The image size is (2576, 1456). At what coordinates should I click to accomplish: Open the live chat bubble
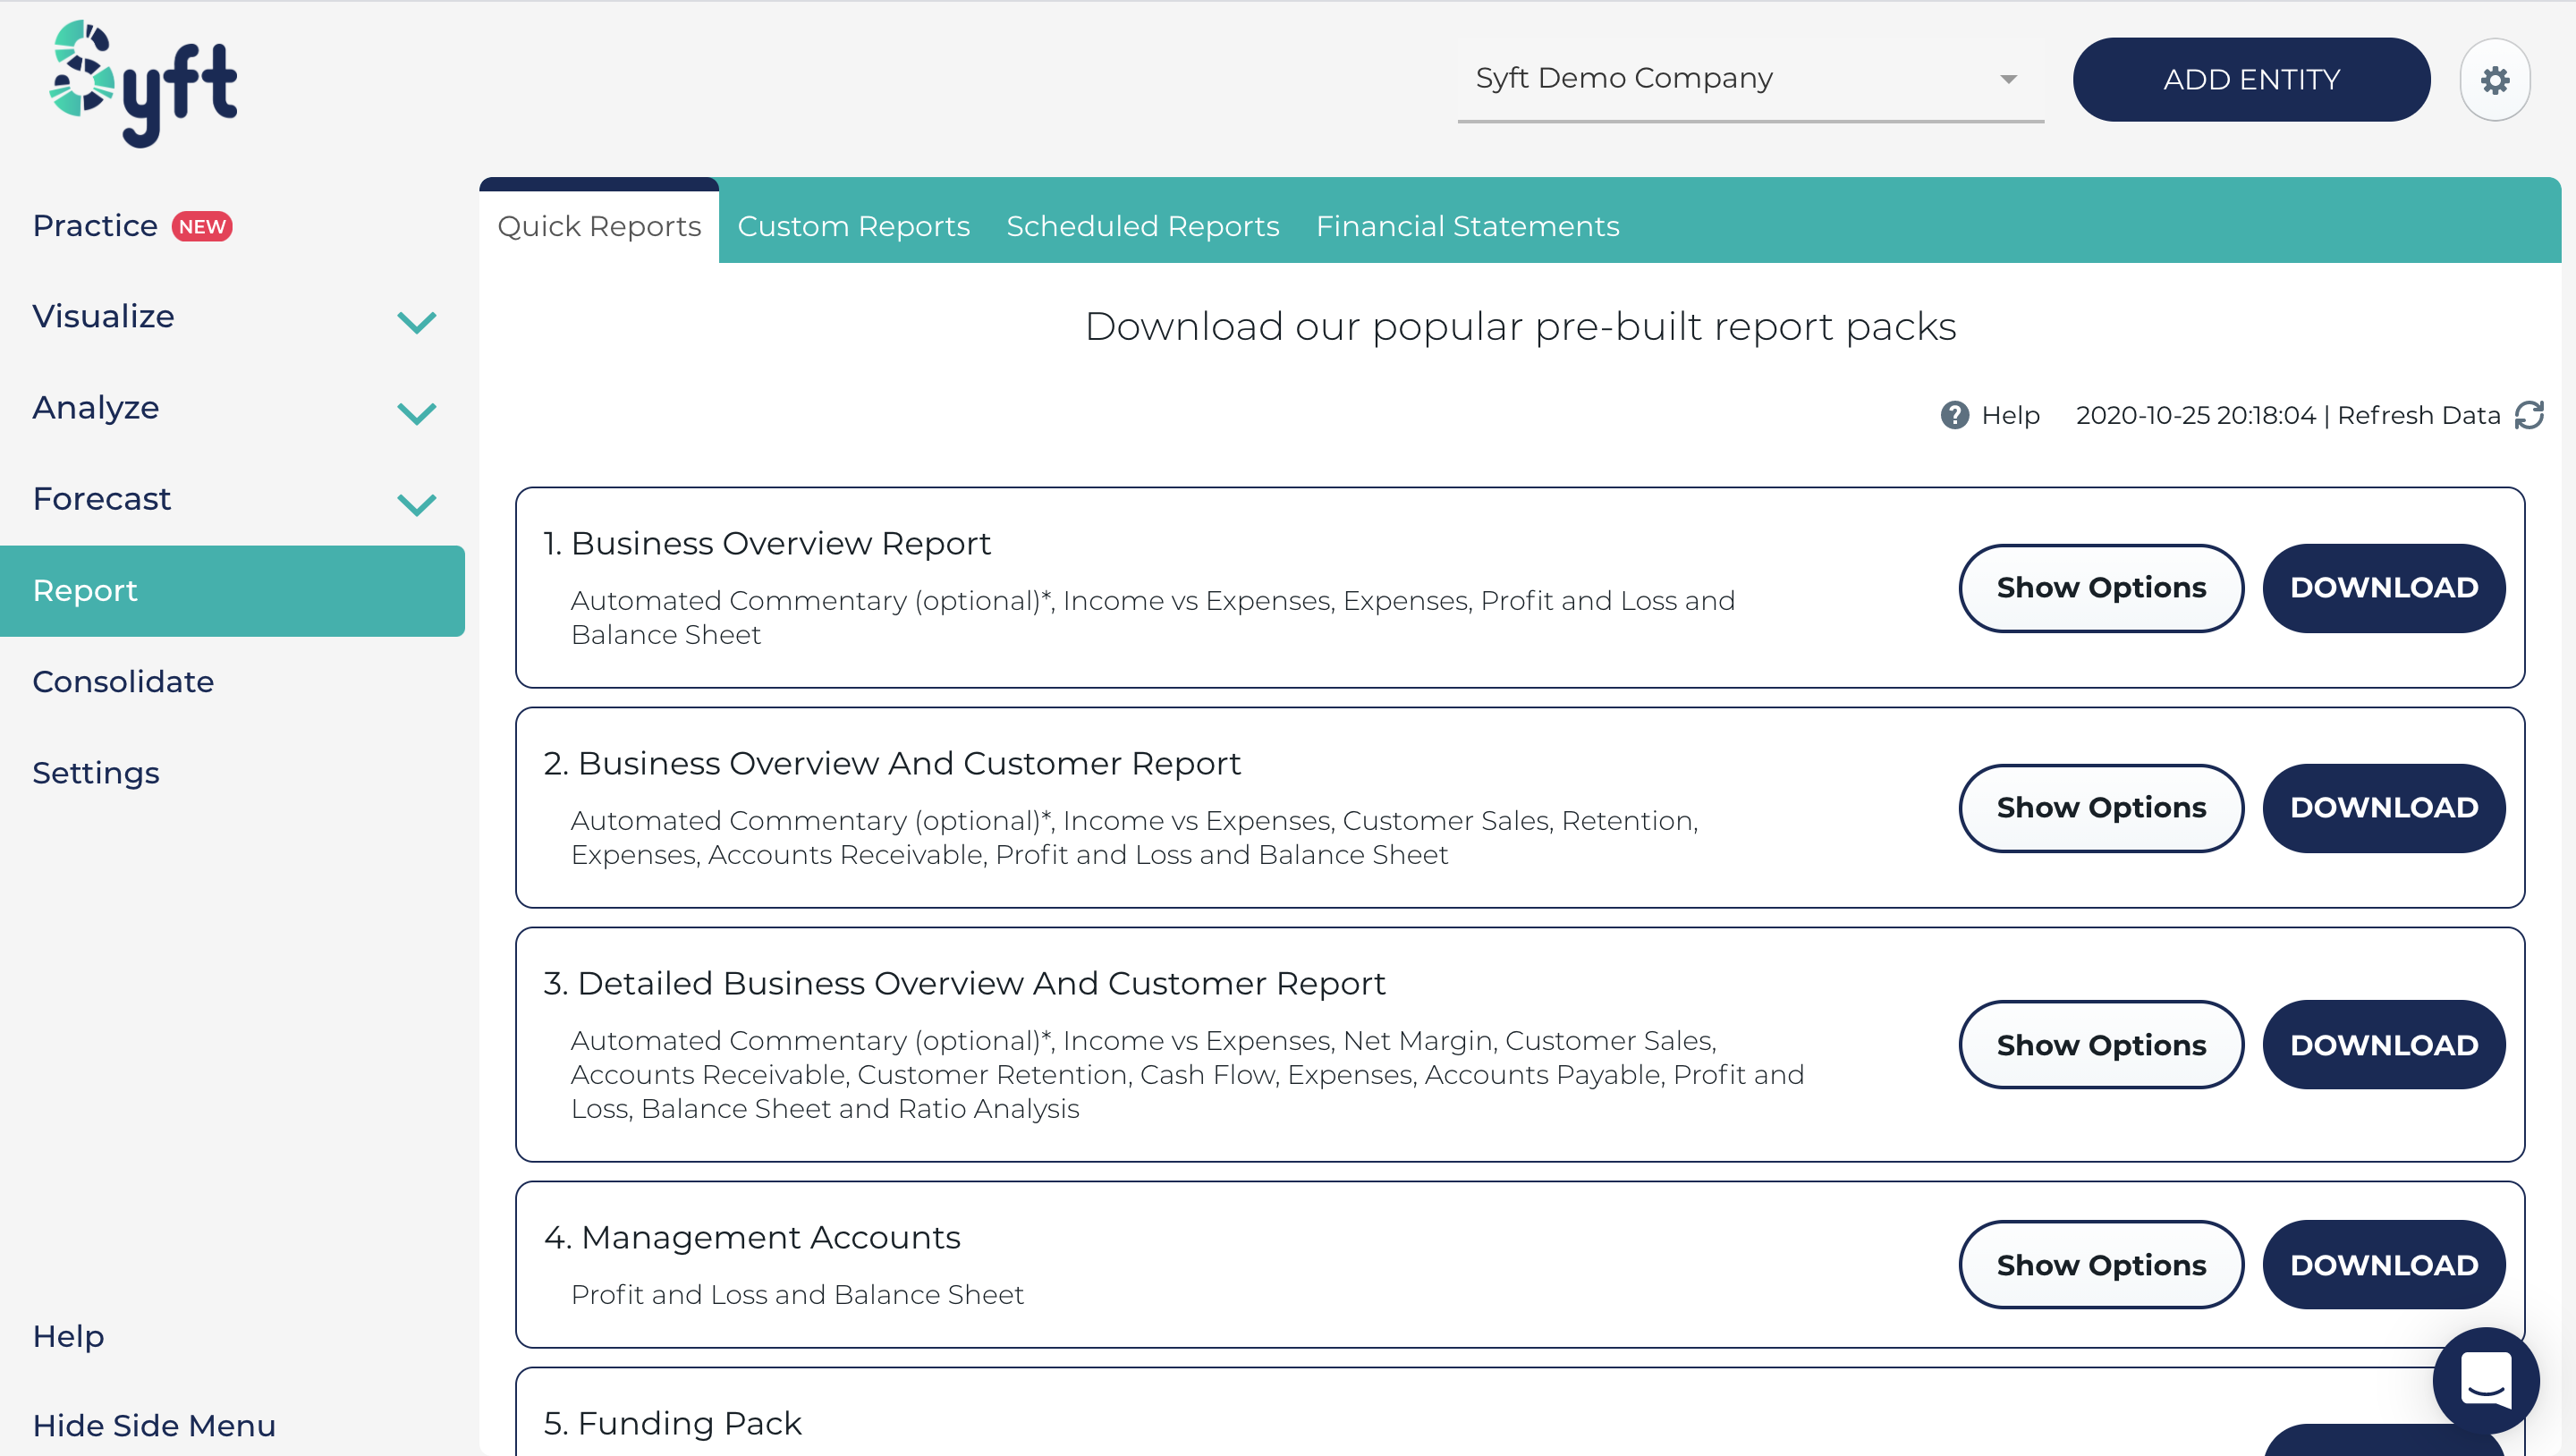pyautogui.click(x=2486, y=1380)
